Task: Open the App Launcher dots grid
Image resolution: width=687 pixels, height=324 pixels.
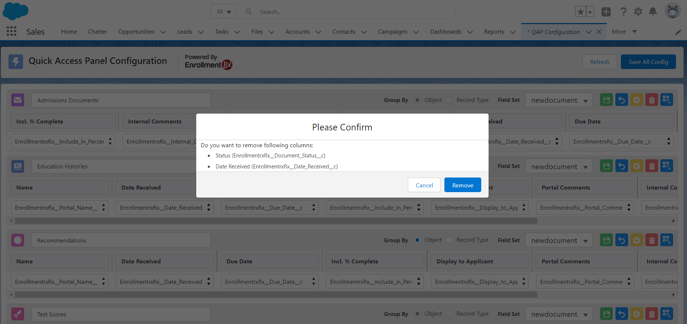Action: pyautogui.click(x=11, y=31)
